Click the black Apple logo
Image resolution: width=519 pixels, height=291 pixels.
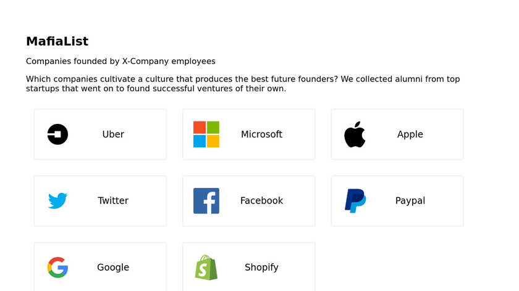click(x=355, y=134)
